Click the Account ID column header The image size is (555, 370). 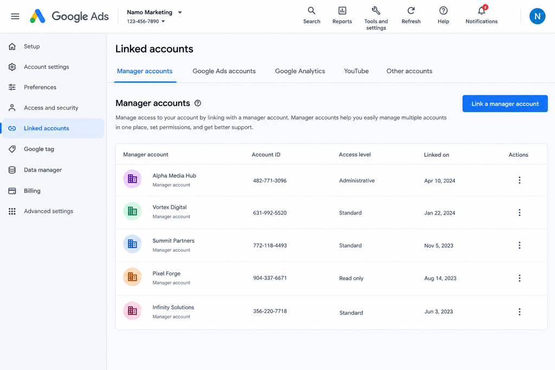[x=266, y=154]
